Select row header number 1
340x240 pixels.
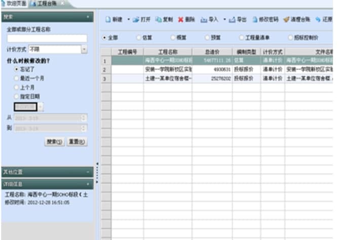coord(106,61)
